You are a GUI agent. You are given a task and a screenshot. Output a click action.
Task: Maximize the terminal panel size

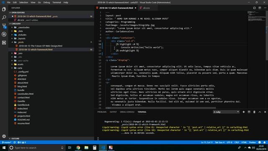(x=260, y=112)
